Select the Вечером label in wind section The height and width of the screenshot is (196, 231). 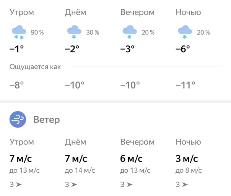(137, 142)
